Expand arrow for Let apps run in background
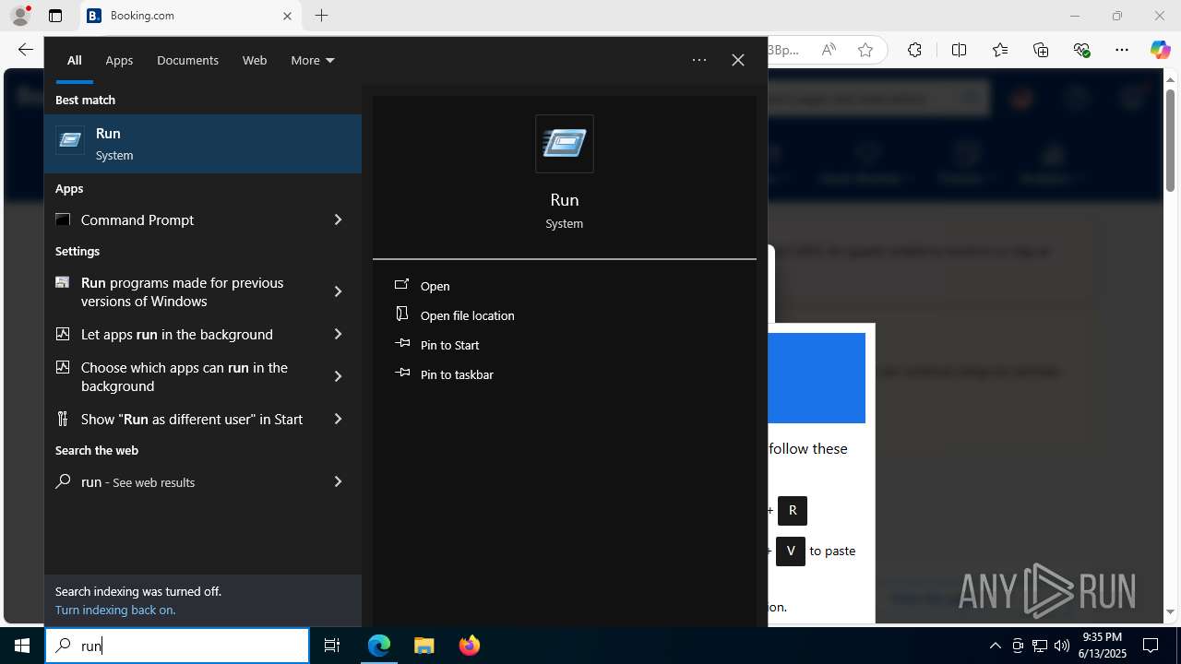This screenshot has width=1181, height=664. tap(338, 334)
